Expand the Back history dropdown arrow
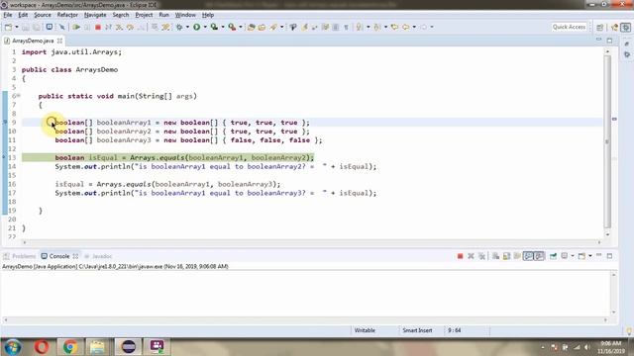 (414, 27)
